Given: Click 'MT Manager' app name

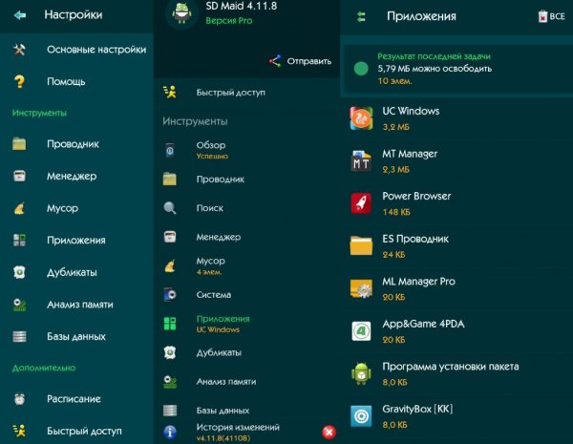Looking at the screenshot, I should tap(410, 154).
